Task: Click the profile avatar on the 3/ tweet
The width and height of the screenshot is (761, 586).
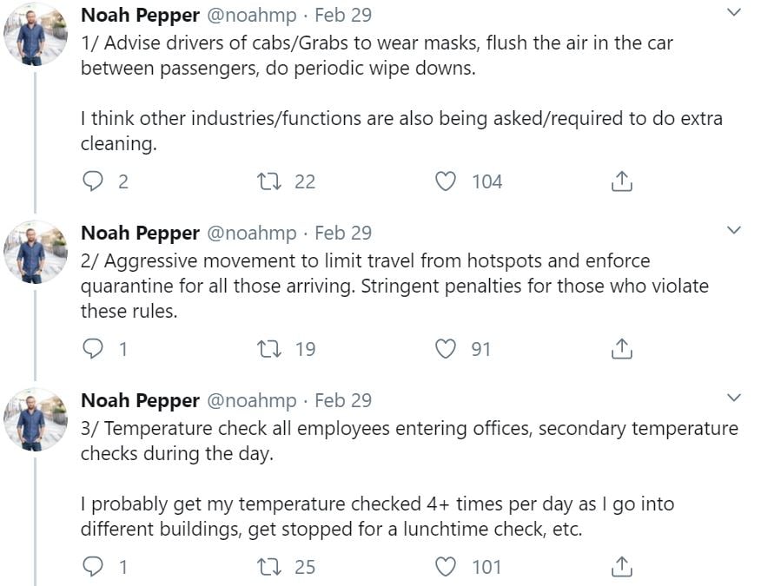Action: (x=36, y=420)
